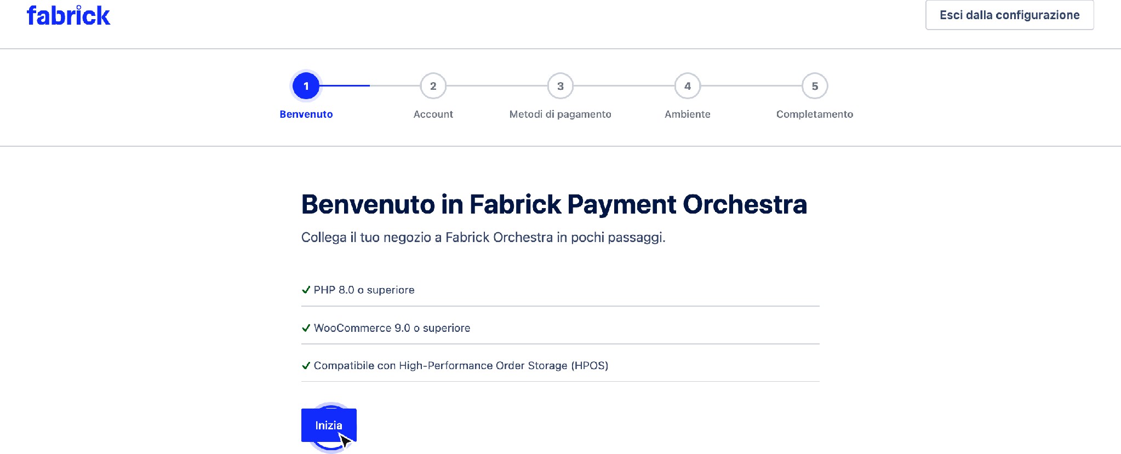
Task: Click the fabrick logo
Action: tap(68, 15)
